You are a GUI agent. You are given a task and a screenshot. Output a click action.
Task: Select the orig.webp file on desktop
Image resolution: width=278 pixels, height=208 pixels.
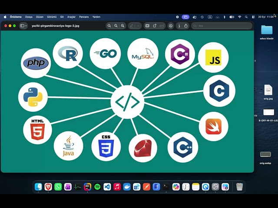[265, 157]
